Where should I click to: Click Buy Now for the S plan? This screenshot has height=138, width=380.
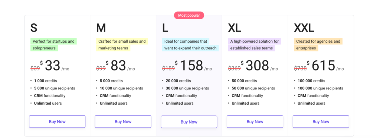pos(57,122)
